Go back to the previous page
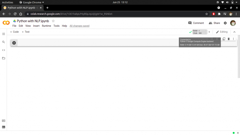Screen dimensions: 240x135 [x=4, y=14]
